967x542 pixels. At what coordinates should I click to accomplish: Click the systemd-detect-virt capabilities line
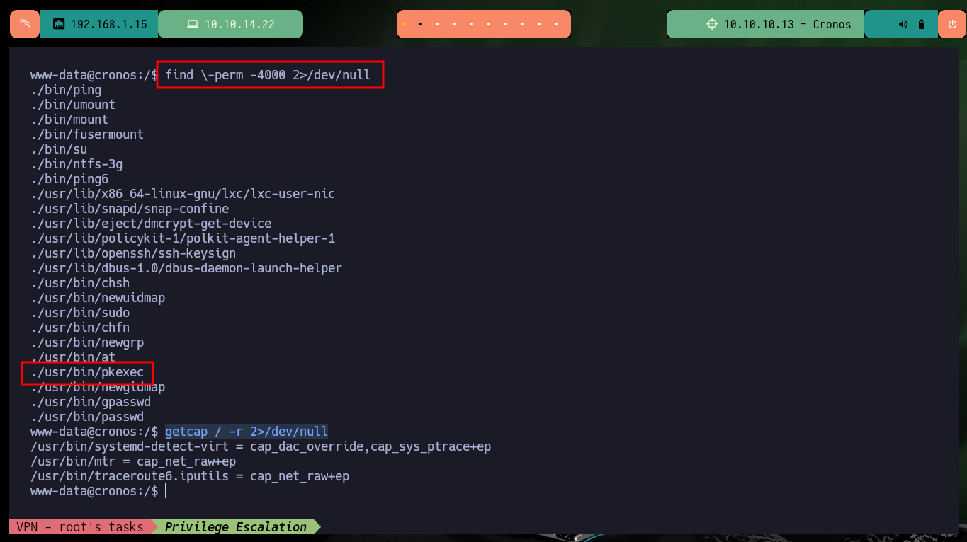pos(261,446)
